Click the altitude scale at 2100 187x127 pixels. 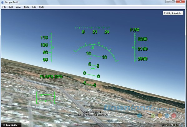coord(142,49)
